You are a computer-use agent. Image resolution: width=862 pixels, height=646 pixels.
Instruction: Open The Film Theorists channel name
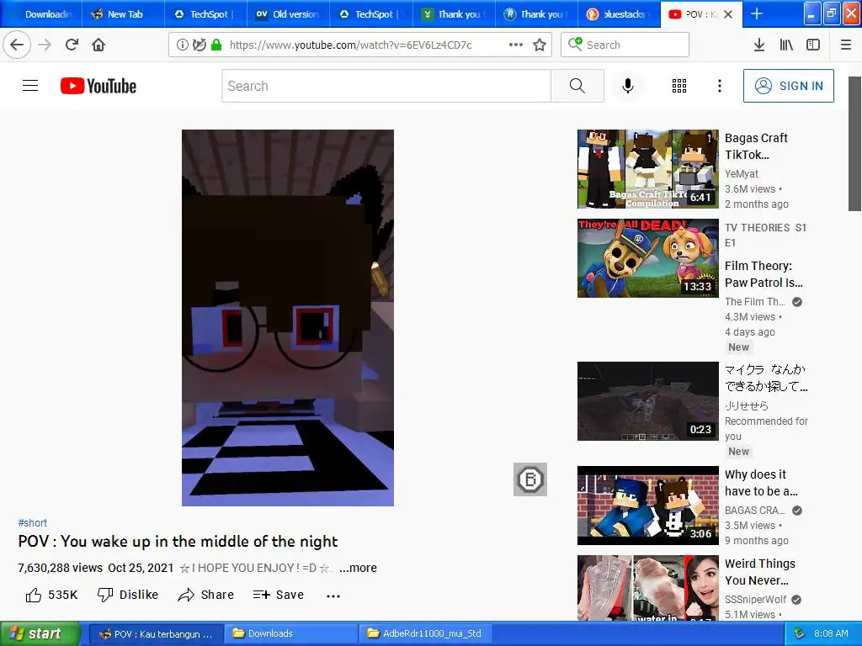[x=754, y=302]
